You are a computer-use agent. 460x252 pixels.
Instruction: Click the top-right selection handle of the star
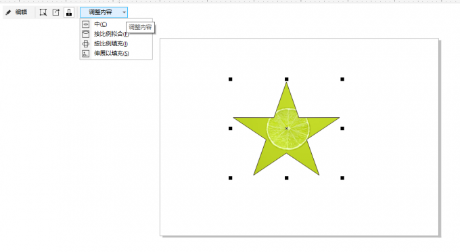point(342,79)
